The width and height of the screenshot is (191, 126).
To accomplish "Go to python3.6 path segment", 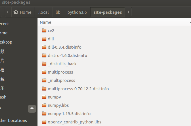I will (x=77, y=12).
